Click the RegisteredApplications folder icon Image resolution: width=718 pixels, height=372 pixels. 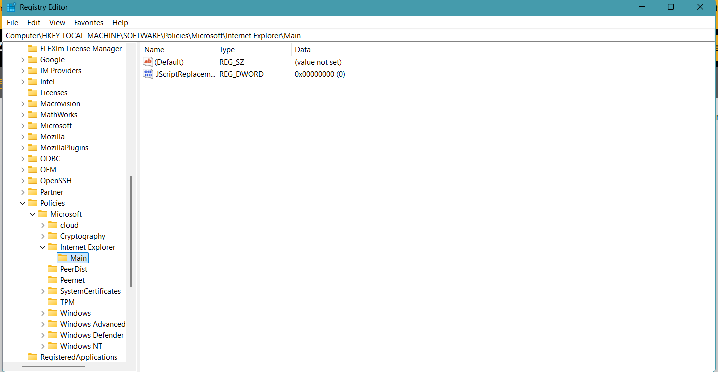point(33,357)
